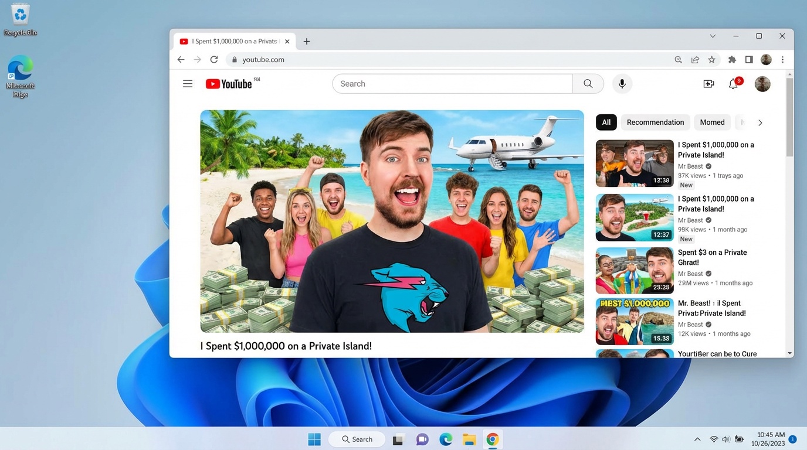Click the video title 'I Spent $1,000,000 on a Private Island!'
Screen dimensions: 807x450
(x=286, y=346)
